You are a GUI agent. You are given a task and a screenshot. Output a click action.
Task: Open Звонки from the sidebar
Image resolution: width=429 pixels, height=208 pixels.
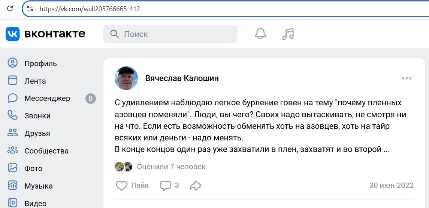click(x=37, y=116)
